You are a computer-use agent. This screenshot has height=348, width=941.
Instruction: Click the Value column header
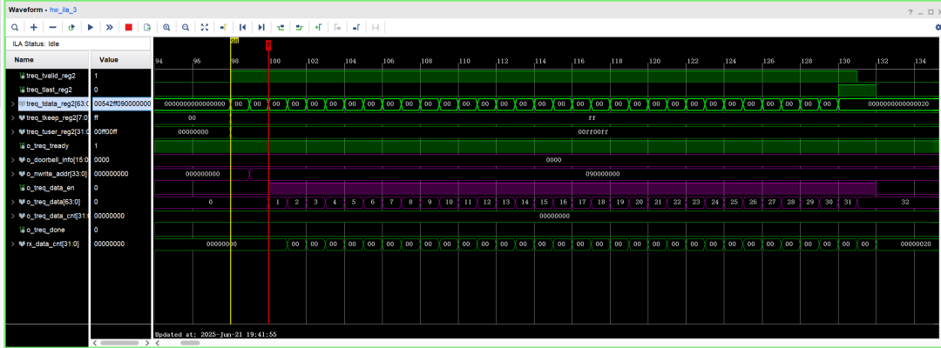pyautogui.click(x=120, y=60)
